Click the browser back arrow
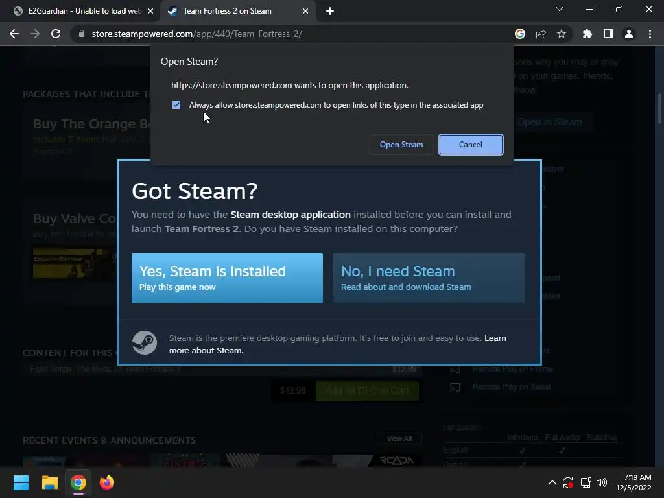 [14, 34]
